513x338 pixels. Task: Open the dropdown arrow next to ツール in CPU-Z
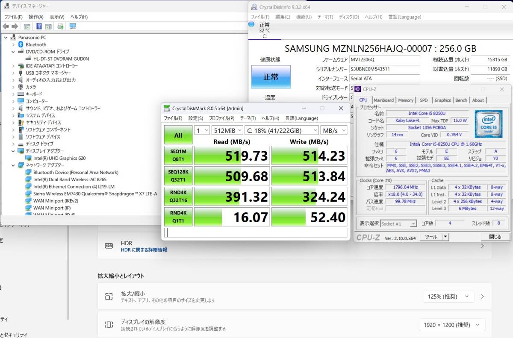point(445,237)
